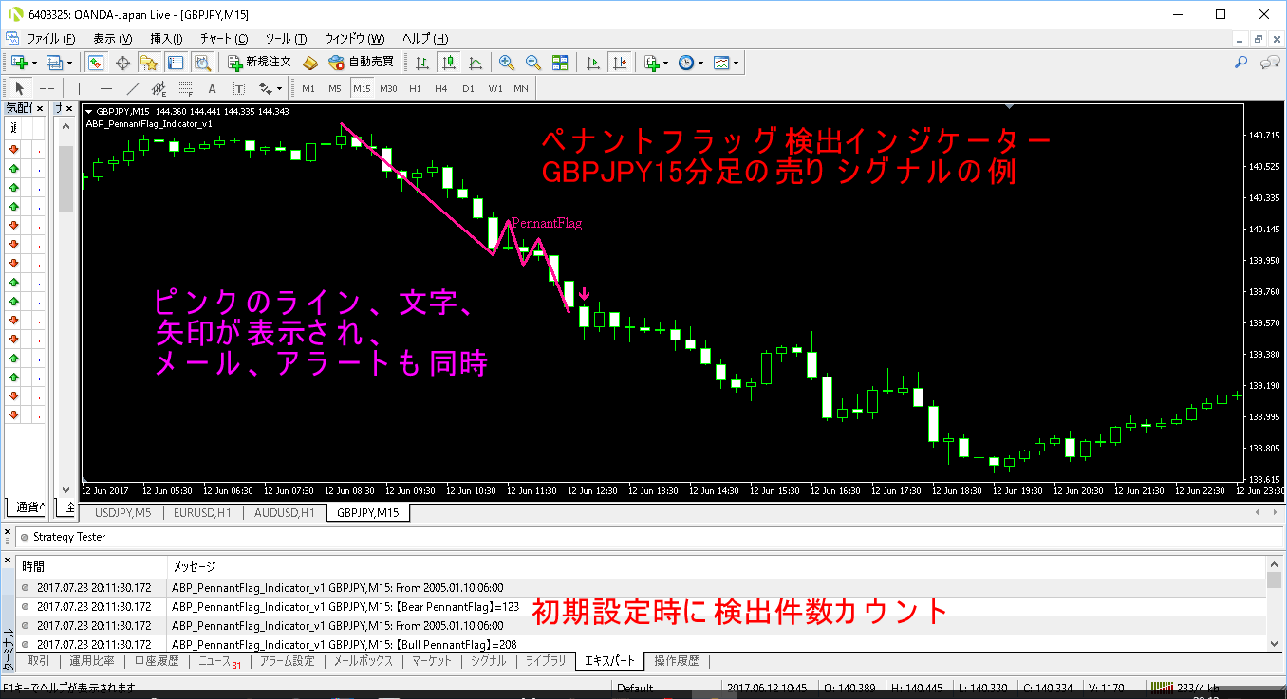This screenshot has width=1287, height=699.
Task: Click connection status 233/4 kb
Action: coord(1187,688)
